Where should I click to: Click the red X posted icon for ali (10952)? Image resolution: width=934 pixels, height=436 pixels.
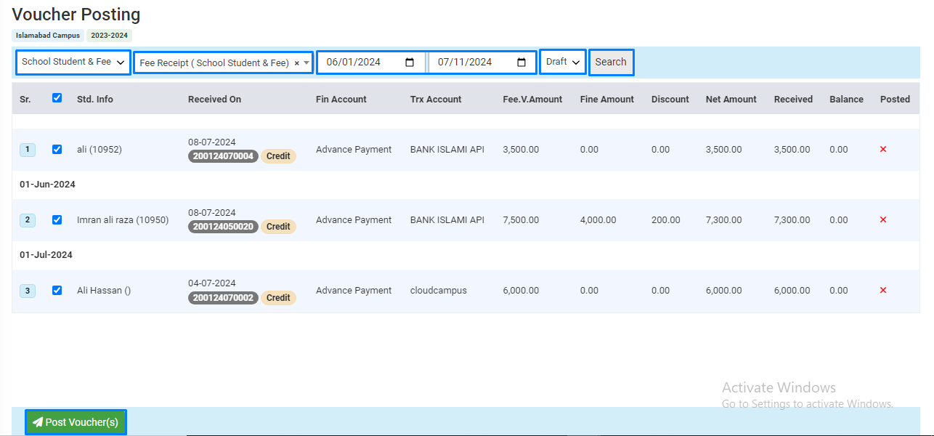pyautogui.click(x=883, y=149)
